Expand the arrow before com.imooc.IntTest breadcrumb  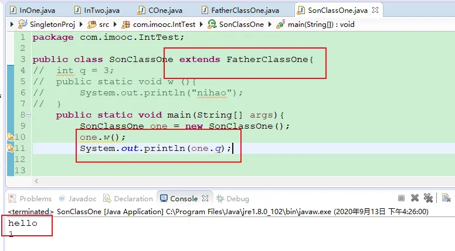(x=115, y=25)
